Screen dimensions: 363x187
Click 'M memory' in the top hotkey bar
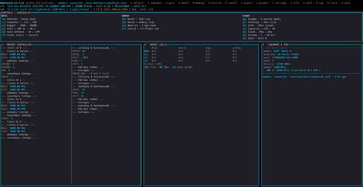point(199,3)
